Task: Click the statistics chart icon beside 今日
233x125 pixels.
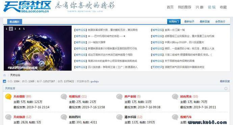Action: click(x=4, y=81)
